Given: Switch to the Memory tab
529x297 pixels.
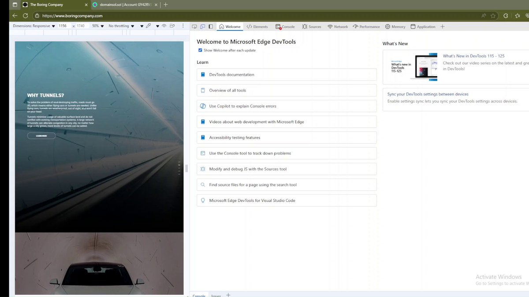Looking at the screenshot, I should coord(395,26).
